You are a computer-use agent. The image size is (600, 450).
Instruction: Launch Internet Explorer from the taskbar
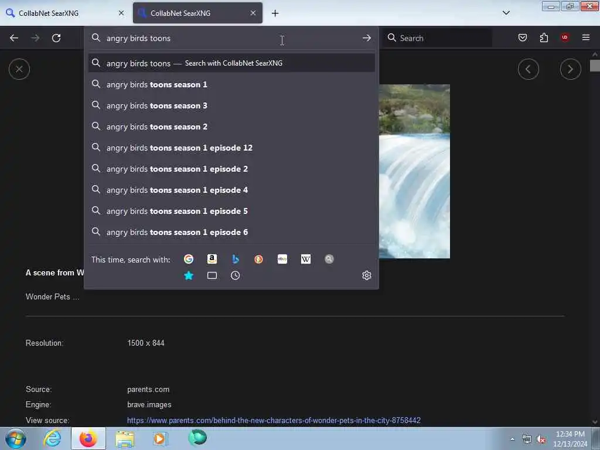click(52, 438)
